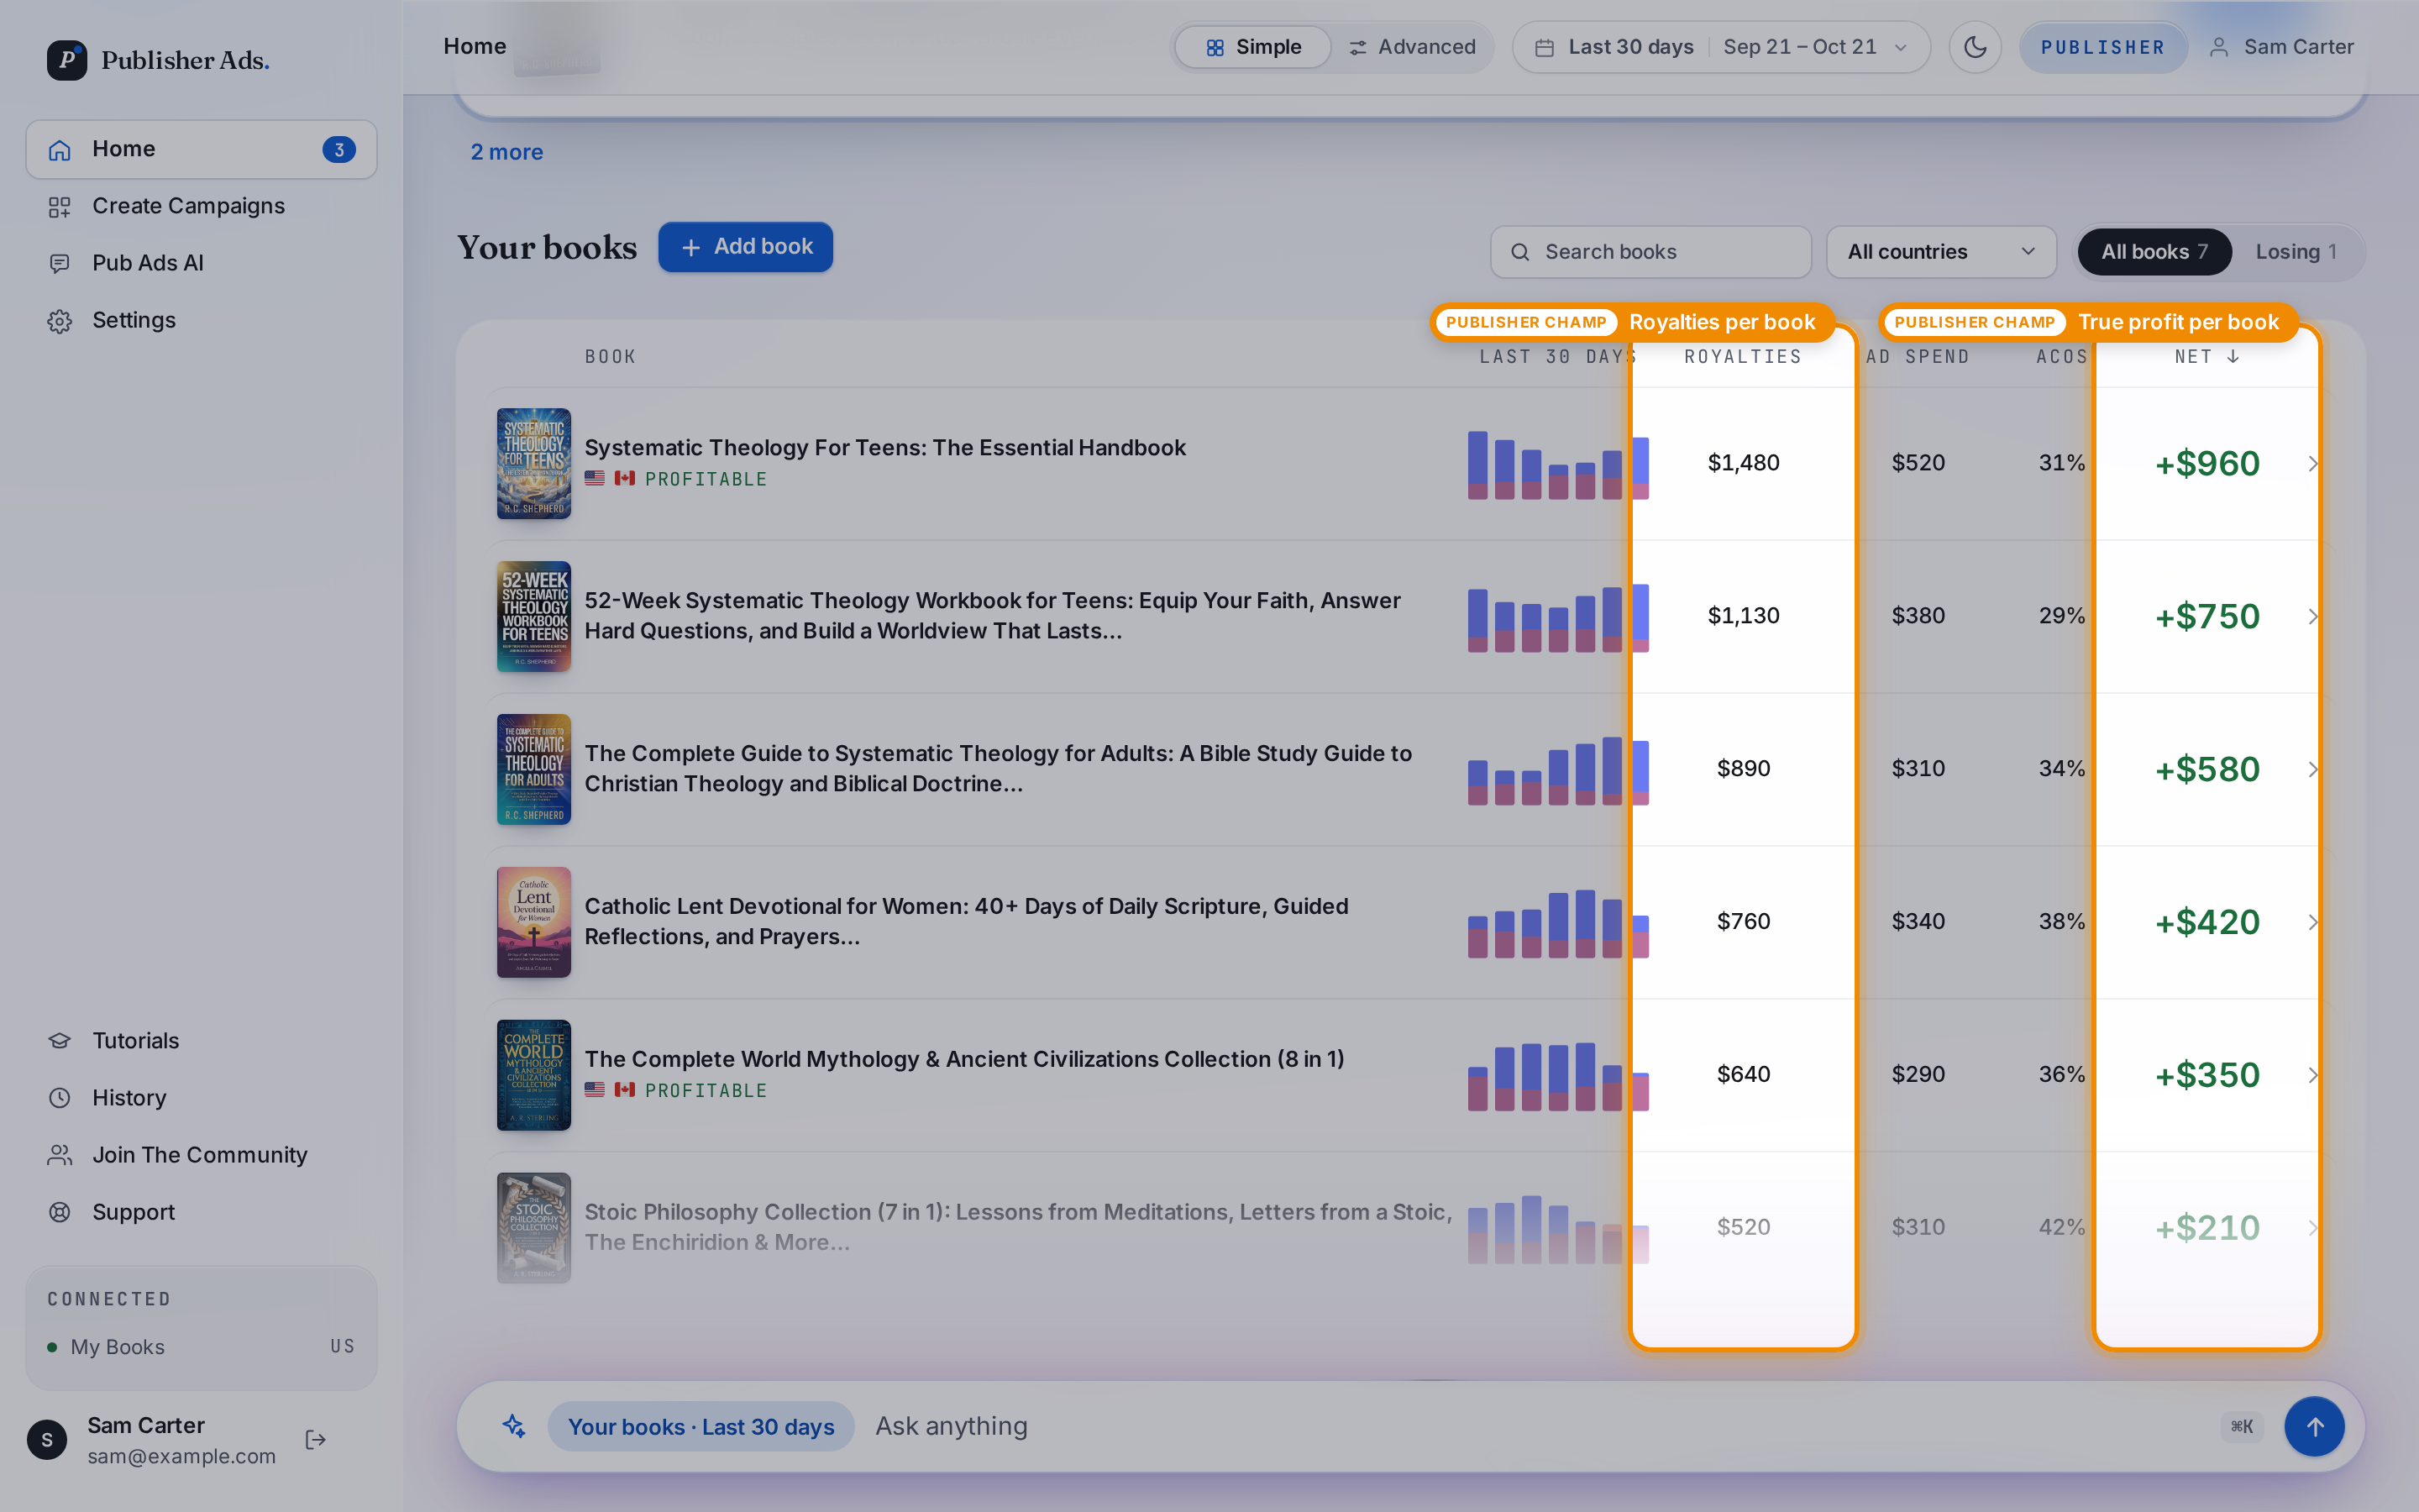
Task: Click the user profile icon in header
Action: tap(2219, 47)
